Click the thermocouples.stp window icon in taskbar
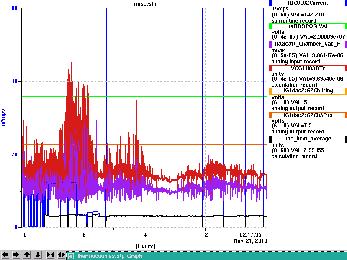Image resolution: width=347 pixels, height=260 pixels. [x=71, y=256]
